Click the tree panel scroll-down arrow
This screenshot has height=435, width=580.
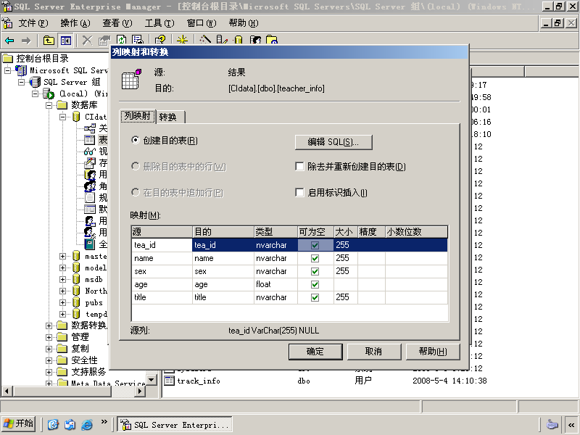[x=152, y=380]
